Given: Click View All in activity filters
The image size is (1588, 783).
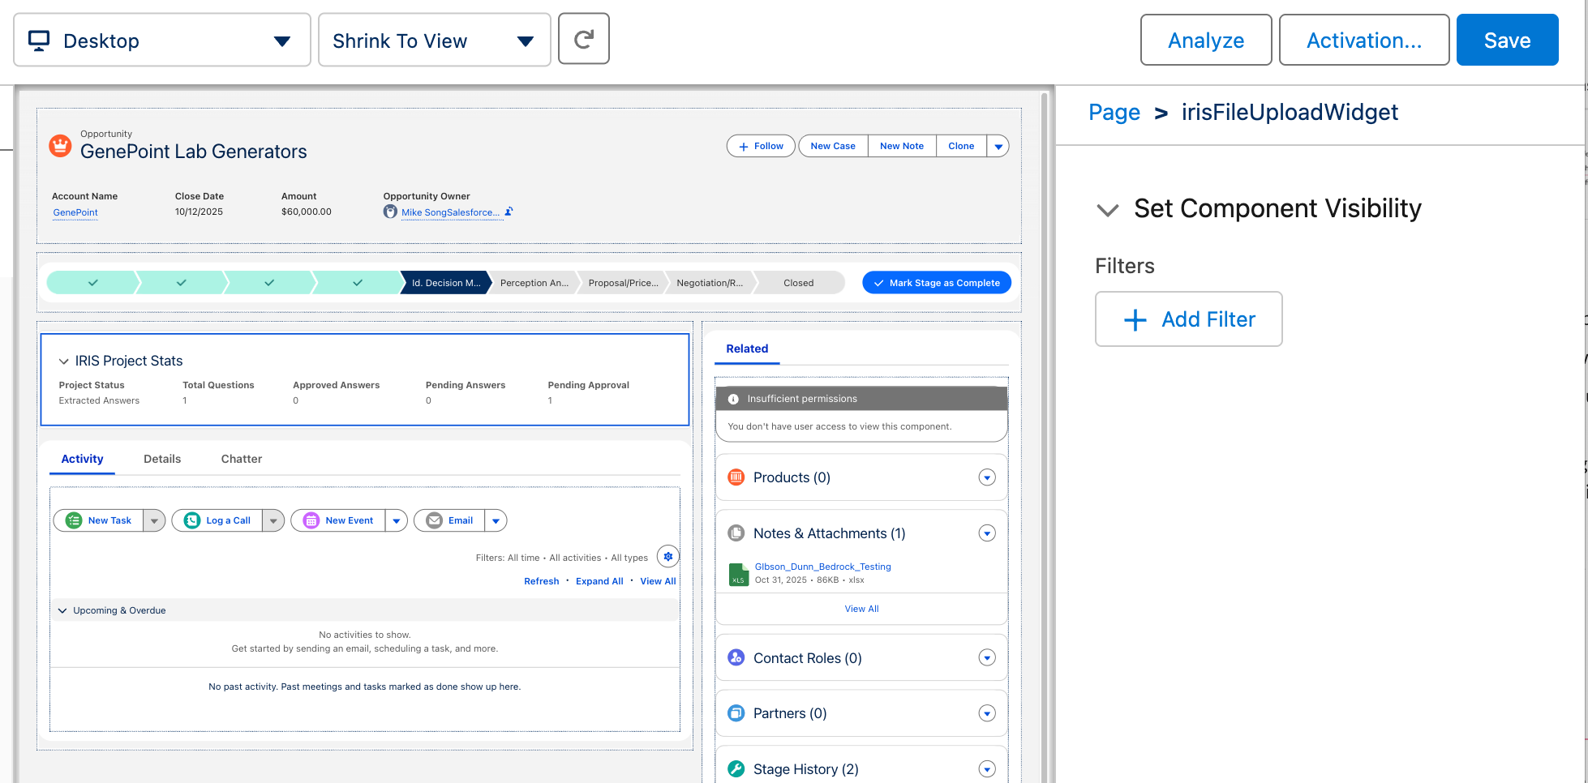Looking at the screenshot, I should pos(658,581).
